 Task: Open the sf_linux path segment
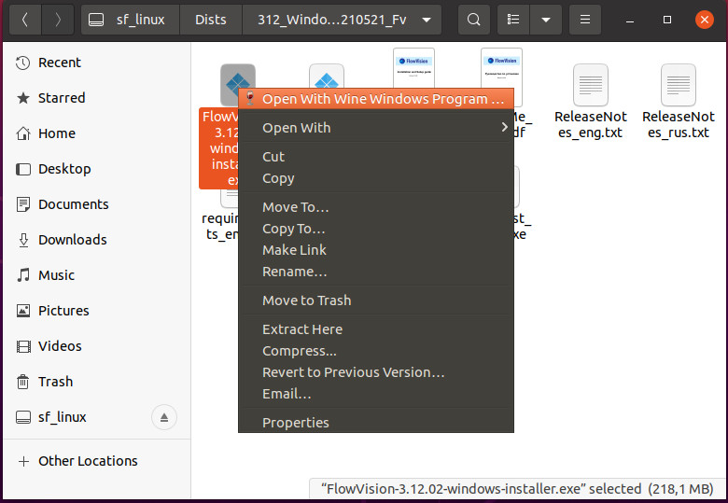pos(130,20)
